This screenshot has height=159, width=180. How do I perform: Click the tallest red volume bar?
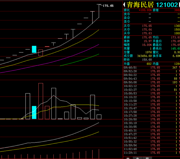click(40, 101)
